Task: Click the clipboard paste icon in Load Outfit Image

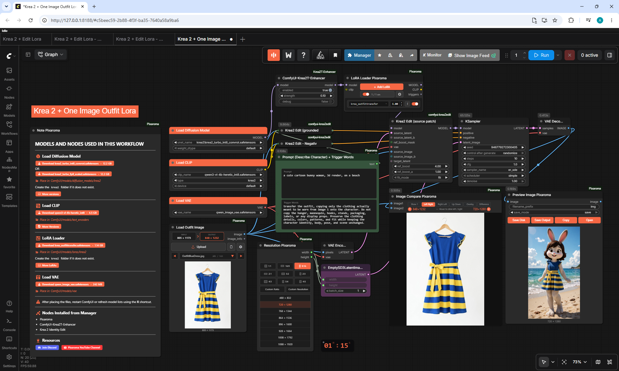Action: tap(231, 247)
